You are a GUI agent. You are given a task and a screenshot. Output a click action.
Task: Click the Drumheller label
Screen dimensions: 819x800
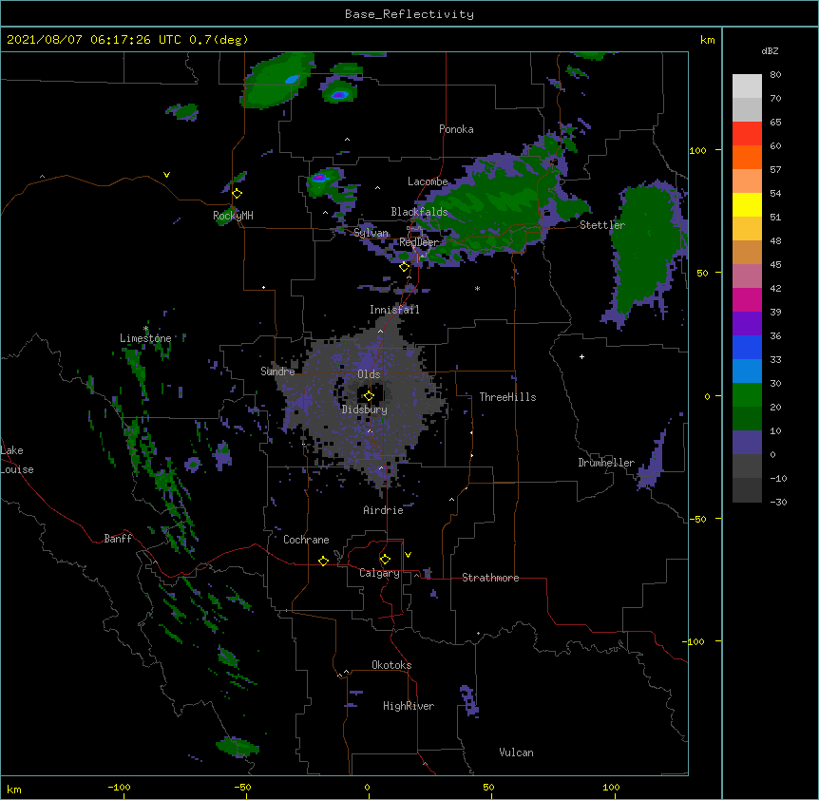[x=606, y=463]
